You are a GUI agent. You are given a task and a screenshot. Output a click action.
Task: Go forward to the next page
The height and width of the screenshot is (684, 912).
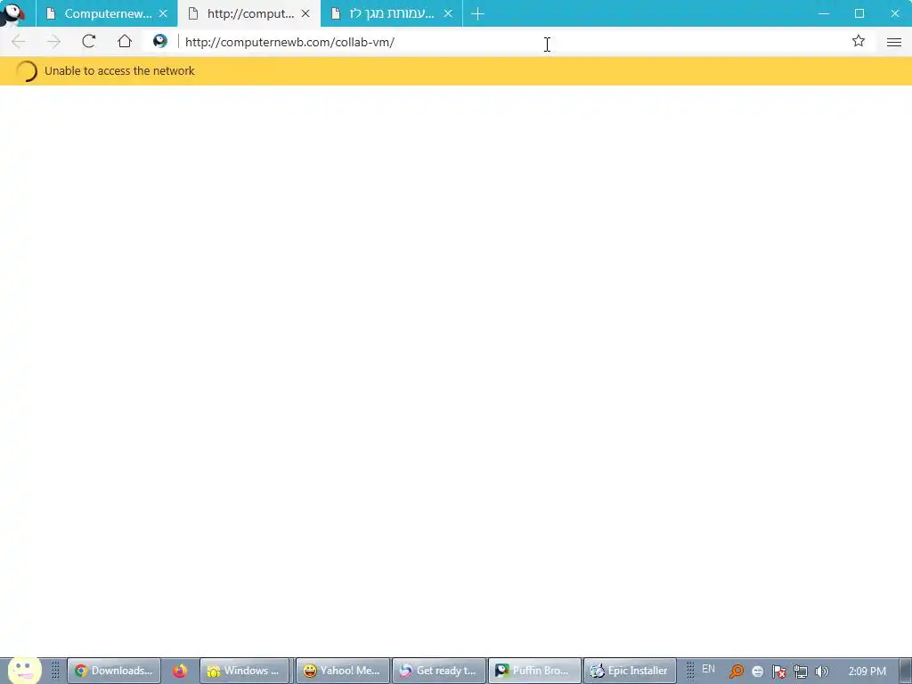53,41
